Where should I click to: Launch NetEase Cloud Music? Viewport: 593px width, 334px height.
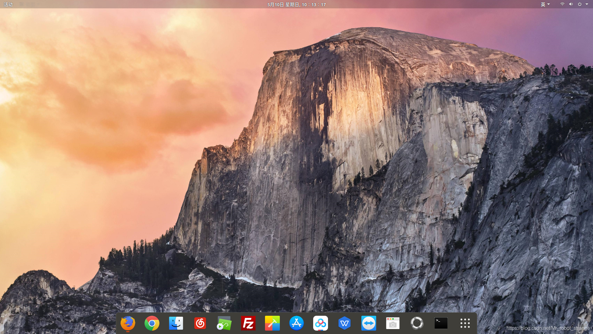200,323
